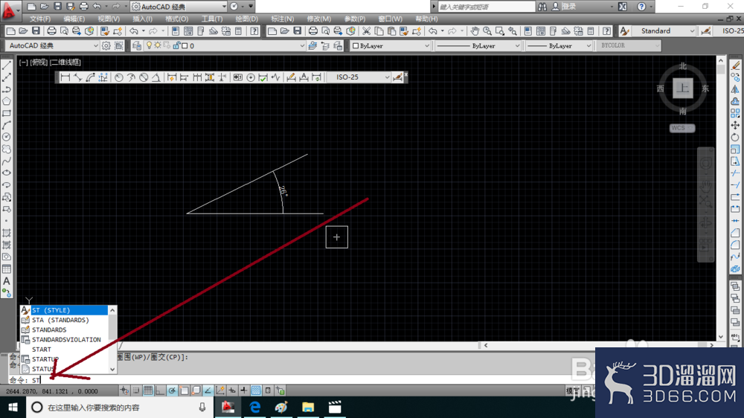Screen dimensions: 744x418
Task: Select the multiline Text tool A
Action: click(7, 281)
